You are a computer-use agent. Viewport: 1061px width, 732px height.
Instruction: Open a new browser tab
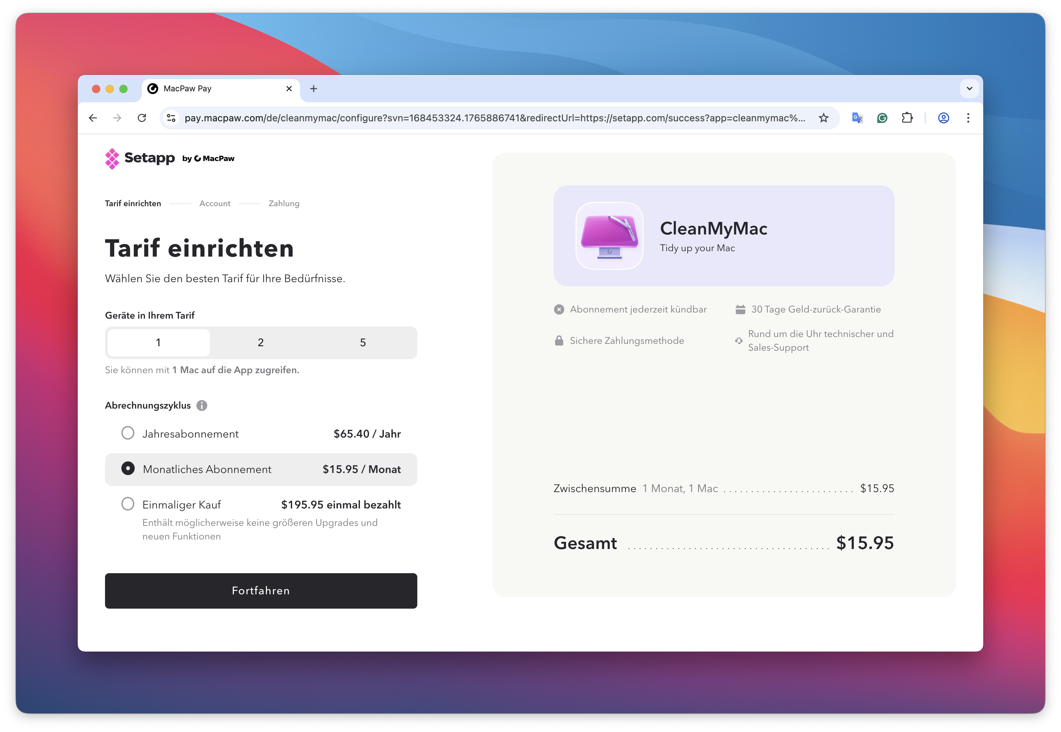[314, 89]
